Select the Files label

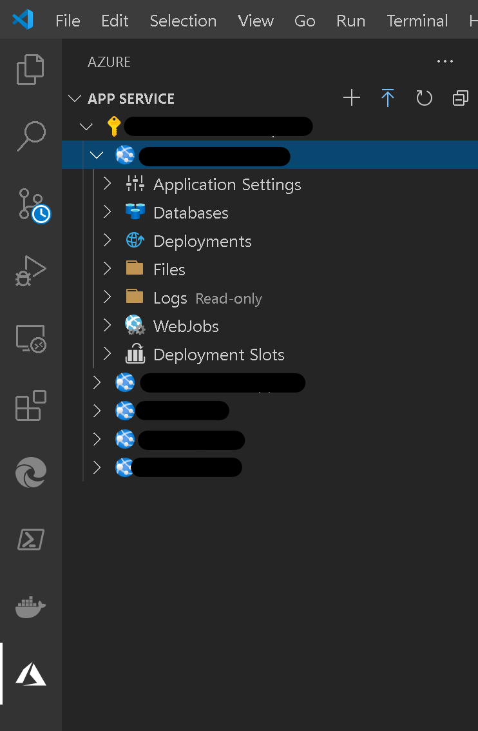coord(169,269)
